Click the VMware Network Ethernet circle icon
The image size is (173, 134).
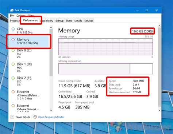13,106
